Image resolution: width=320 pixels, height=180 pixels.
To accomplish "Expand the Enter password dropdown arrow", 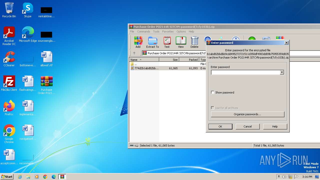I will [282, 72].
